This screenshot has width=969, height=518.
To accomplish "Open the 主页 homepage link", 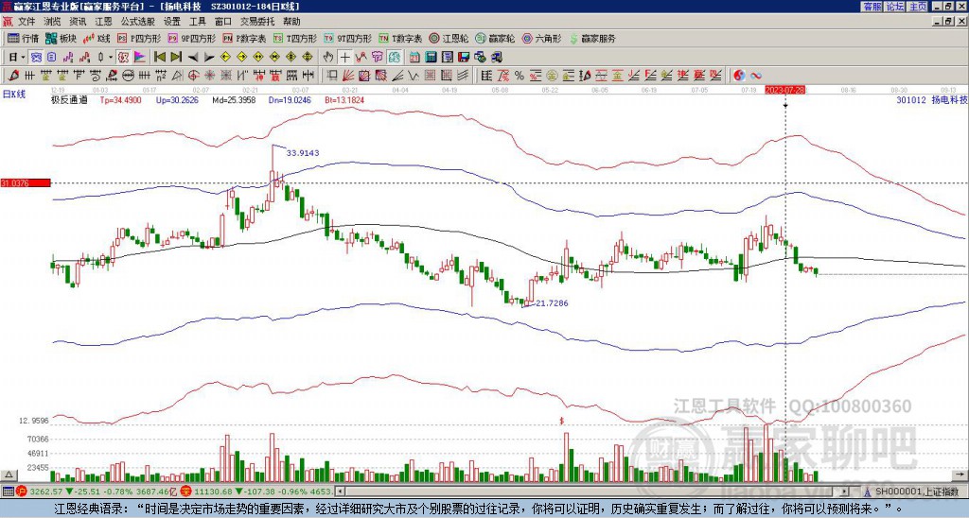I will pos(918,6).
